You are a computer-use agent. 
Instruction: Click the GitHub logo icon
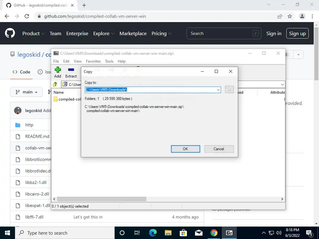[10, 33]
